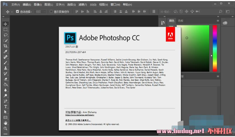Viewport: 235px width, 137px height.
Task: Open the Color panel options menu
Action: 218,21
